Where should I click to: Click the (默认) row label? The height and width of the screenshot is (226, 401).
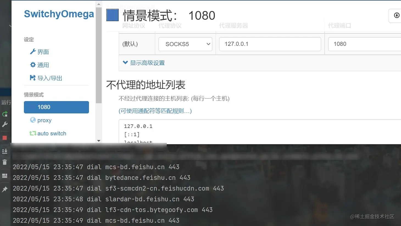tap(130, 44)
